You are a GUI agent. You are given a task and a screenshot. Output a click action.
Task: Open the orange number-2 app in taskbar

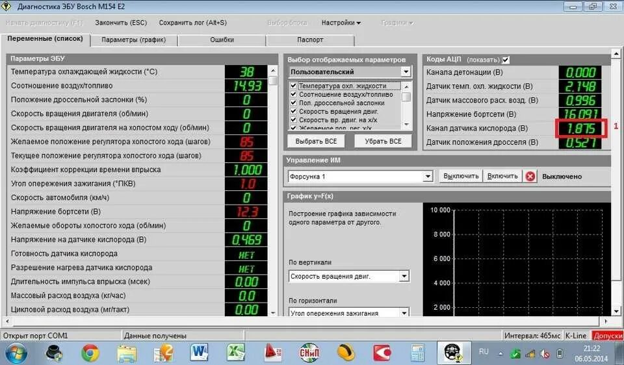tap(163, 353)
